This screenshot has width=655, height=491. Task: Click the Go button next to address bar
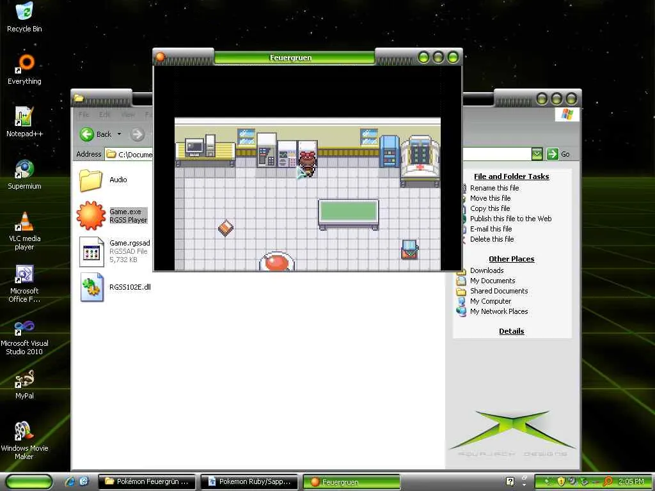pyautogui.click(x=558, y=154)
